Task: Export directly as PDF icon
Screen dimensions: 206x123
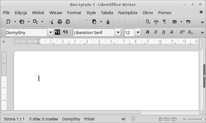Action: tap(51, 22)
